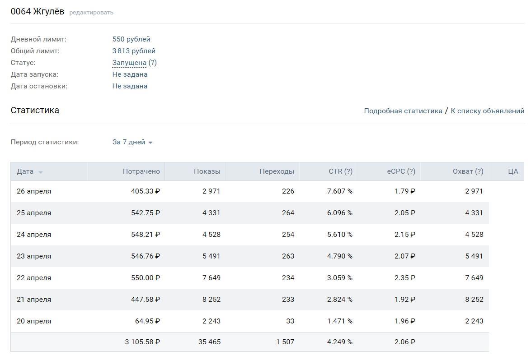Open Подробная статистика link

(x=403, y=111)
